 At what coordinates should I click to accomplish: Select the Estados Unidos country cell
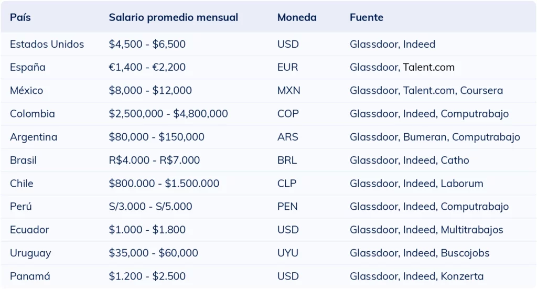click(x=47, y=44)
